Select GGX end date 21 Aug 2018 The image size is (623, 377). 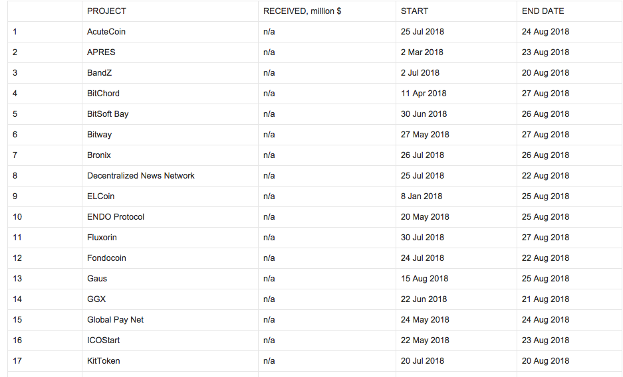[545, 300]
